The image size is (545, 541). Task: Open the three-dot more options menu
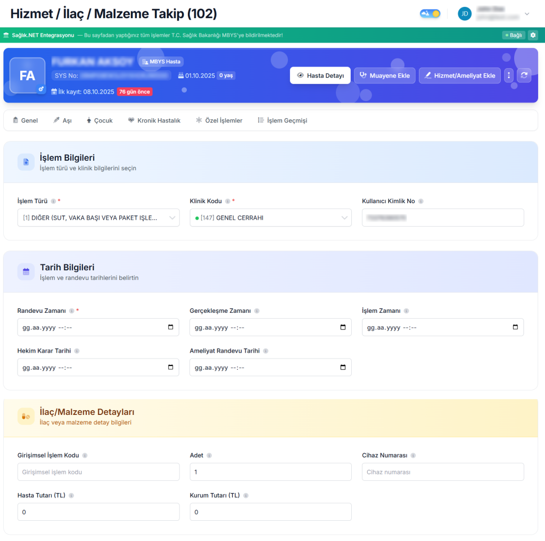[509, 76]
